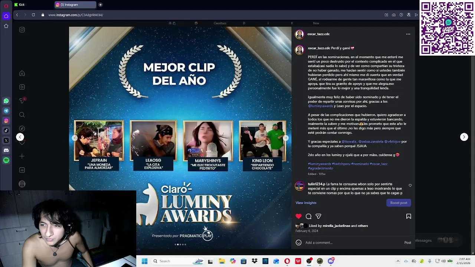Click the comment bubble icon
This screenshot has width=475, height=267.
point(308,216)
